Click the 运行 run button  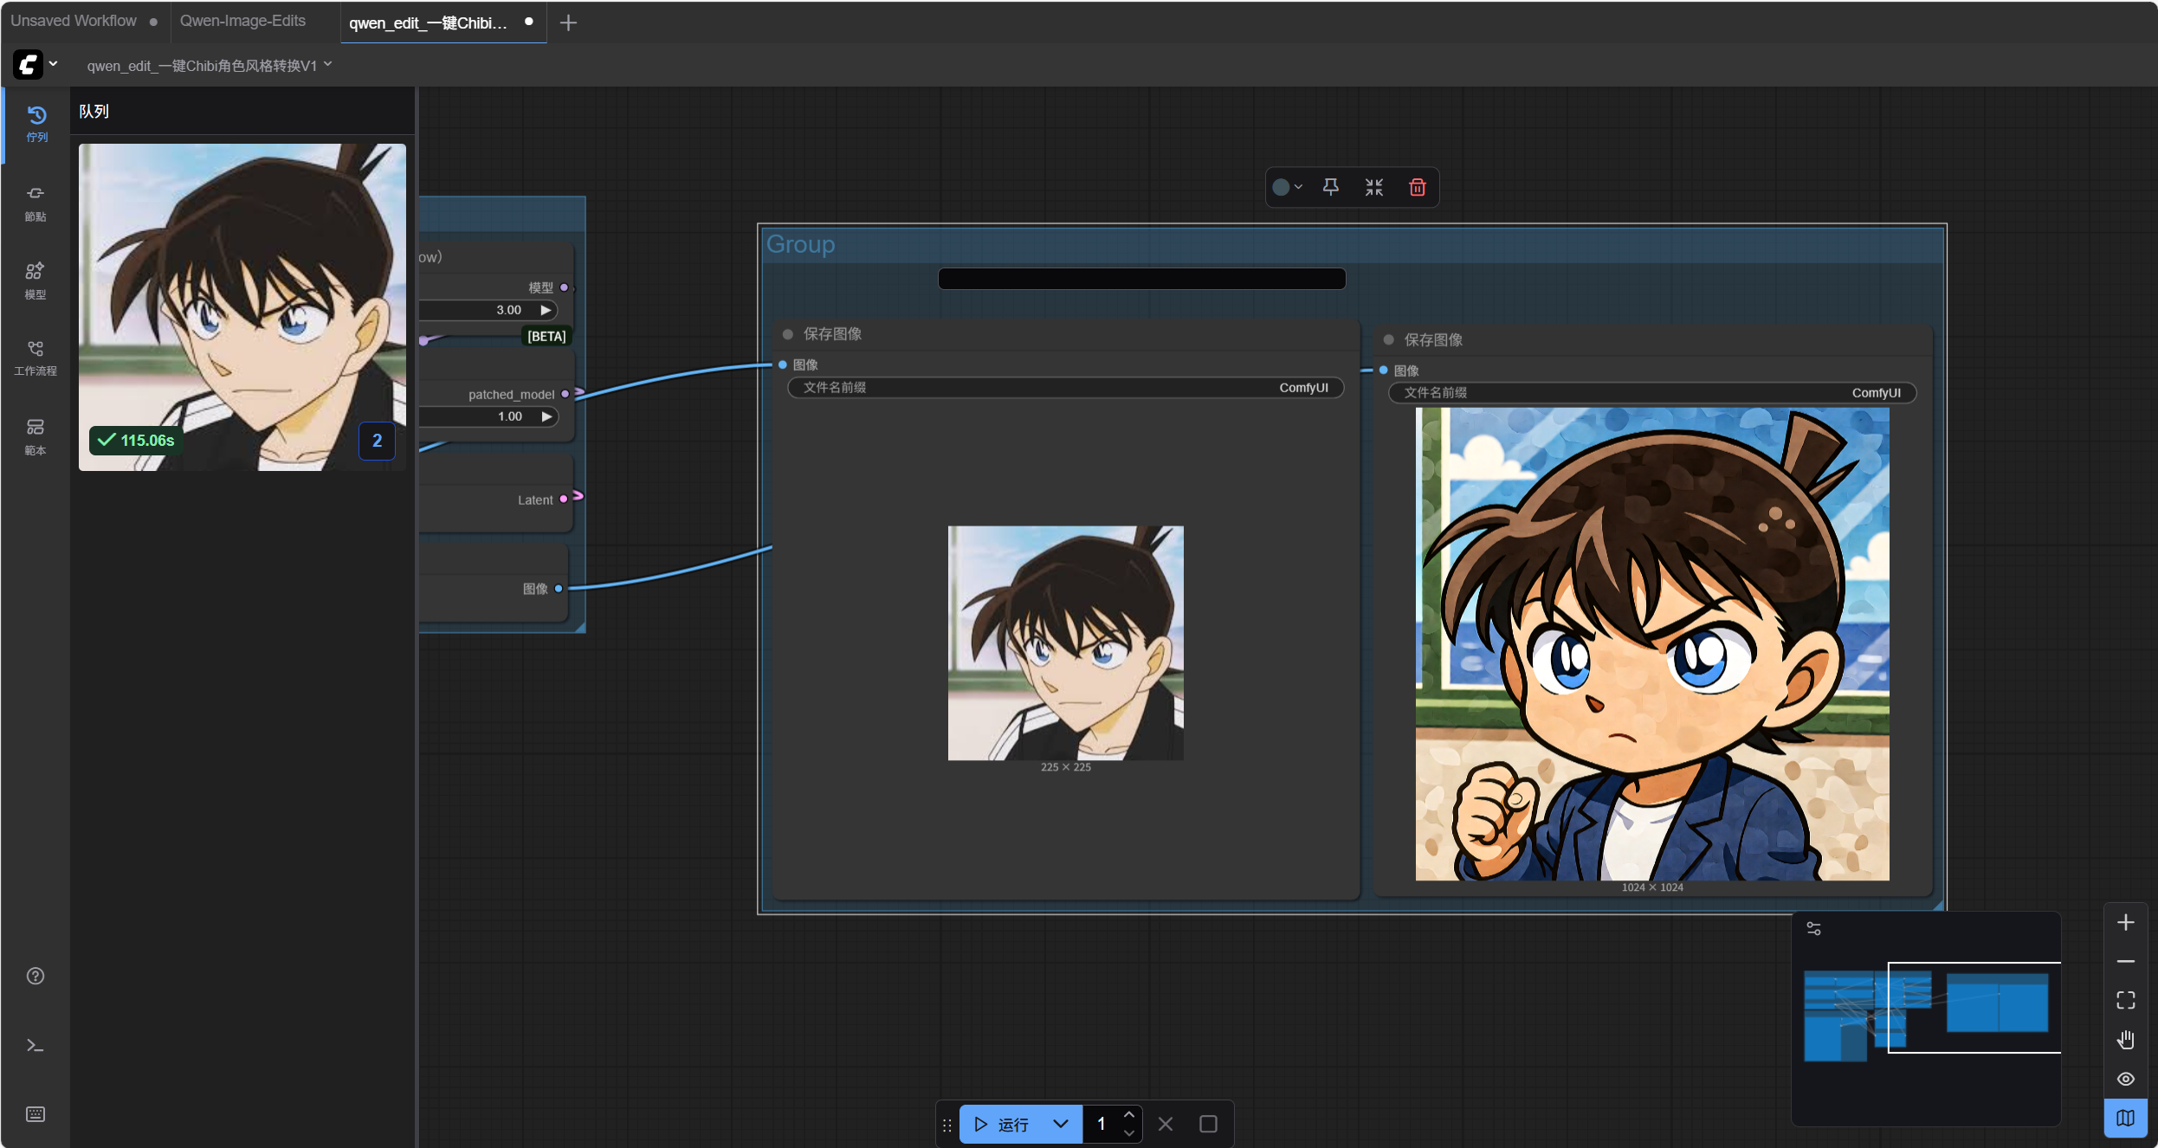[1003, 1124]
